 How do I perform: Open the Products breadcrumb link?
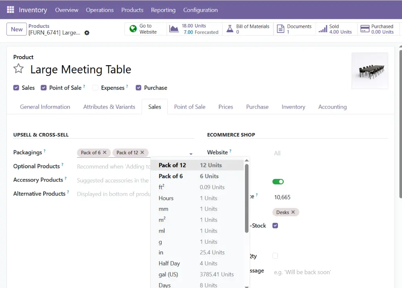click(40, 26)
